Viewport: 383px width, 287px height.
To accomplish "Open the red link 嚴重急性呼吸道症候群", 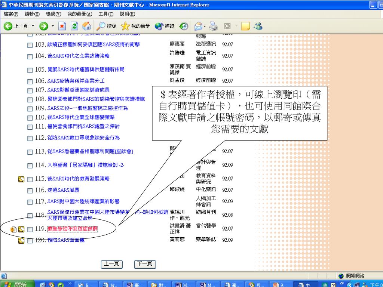I will coord(73,229).
